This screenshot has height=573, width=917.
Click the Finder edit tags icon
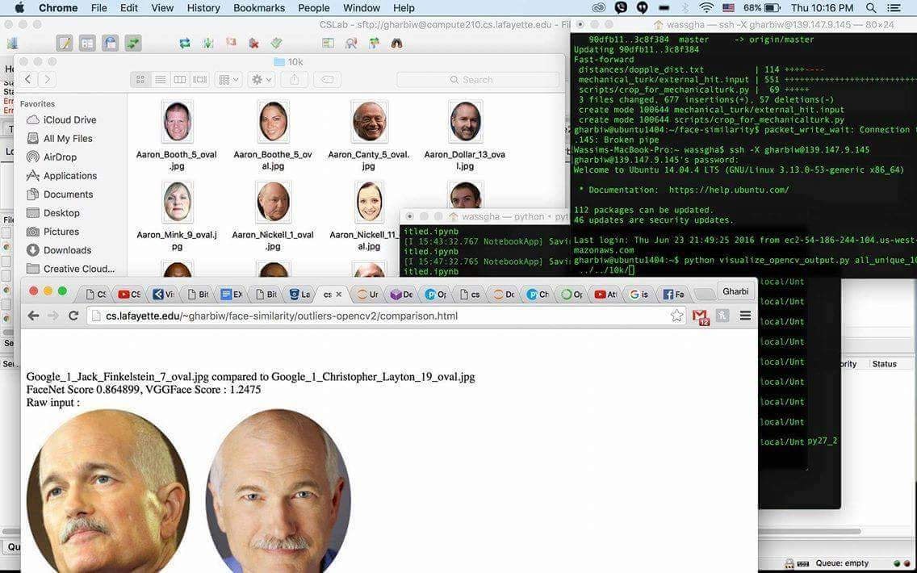click(x=326, y=79)
